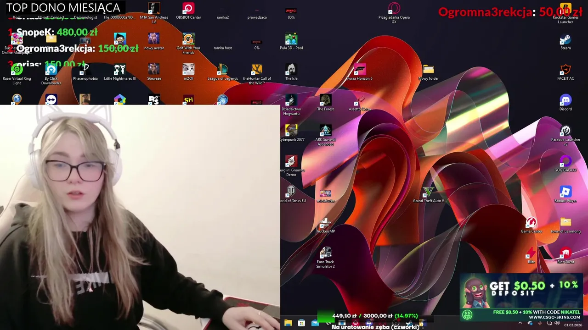Open the clock showing 01.03.2026

coord(573,325)
